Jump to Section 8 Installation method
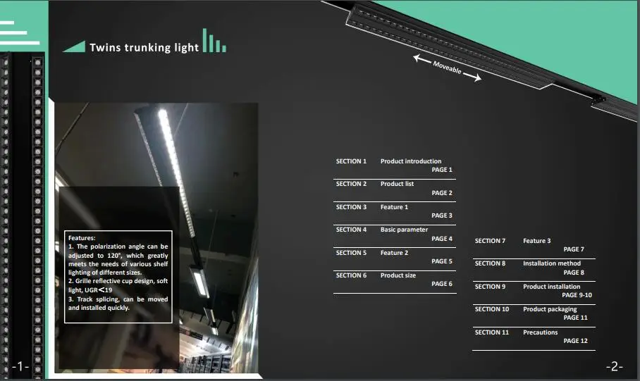 click(551, 263)
